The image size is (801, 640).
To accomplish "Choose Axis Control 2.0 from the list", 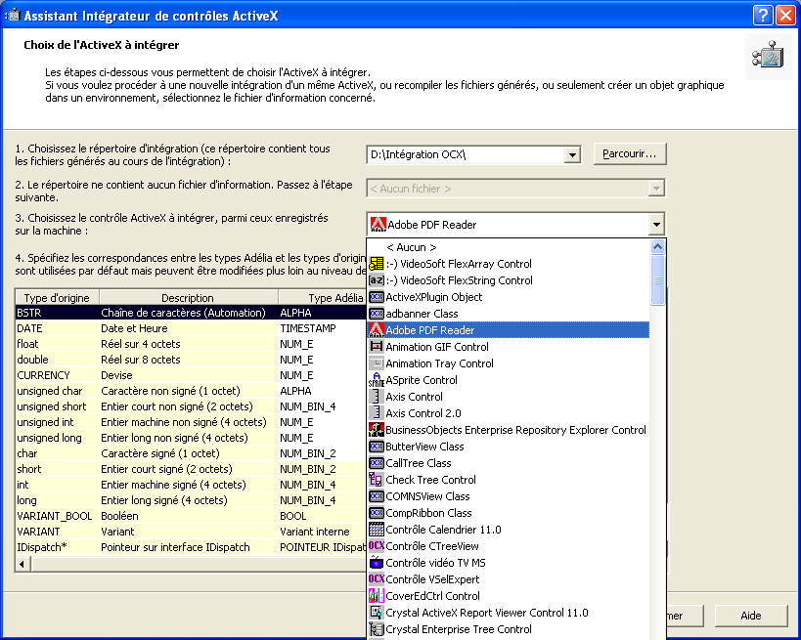I will tap(423, 413).
